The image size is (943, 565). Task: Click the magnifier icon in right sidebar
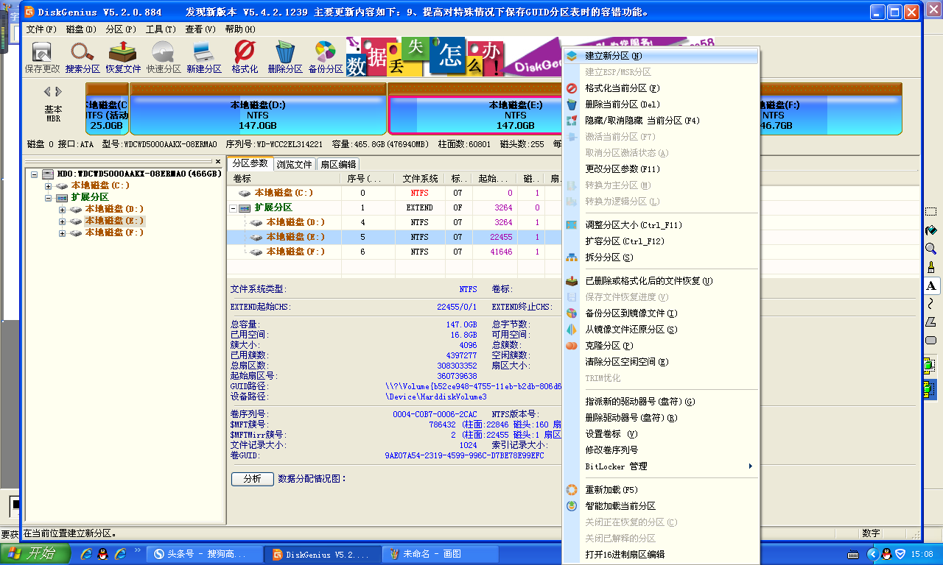(930, 248)
